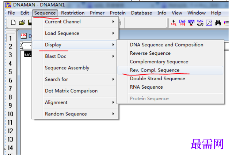Click the Open folder toolbar icon
The height and width of the screenshot is (155, 230).
point(22,22)
